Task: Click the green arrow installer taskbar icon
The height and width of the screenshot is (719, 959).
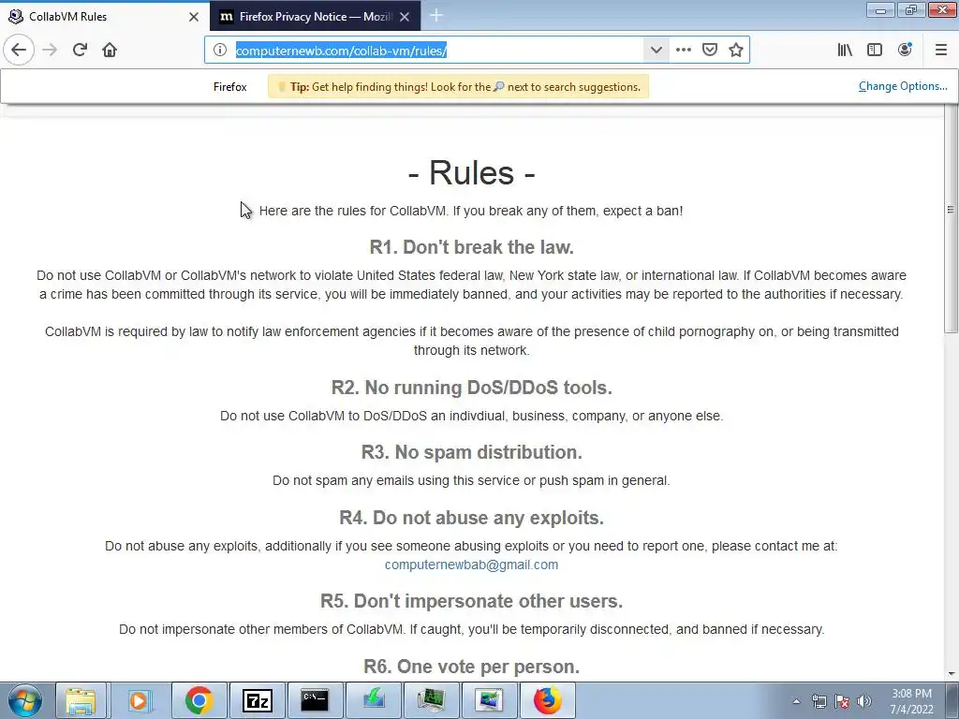Action: [373, 700]
